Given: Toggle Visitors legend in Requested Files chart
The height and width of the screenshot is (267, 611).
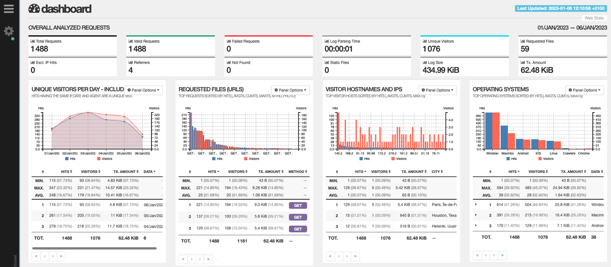Looking at the screenshot, I should (251, 159).
